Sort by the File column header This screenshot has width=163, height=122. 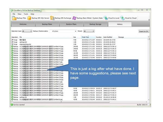21,37
